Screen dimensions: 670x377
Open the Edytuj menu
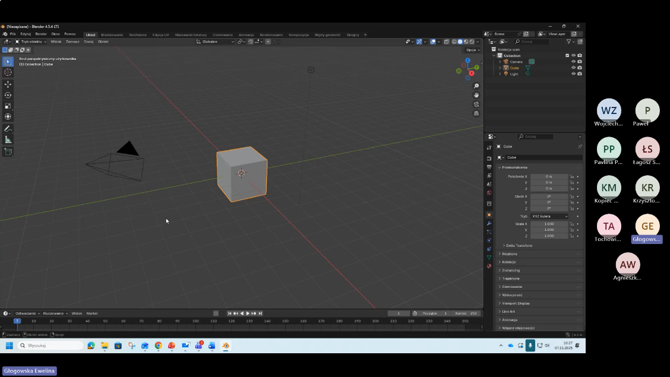click(x=26, y=34)
